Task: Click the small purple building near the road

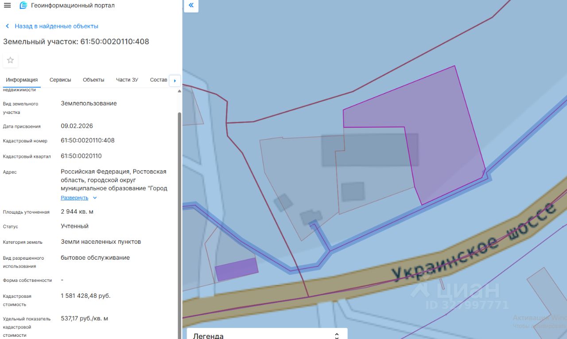Action: coord(236,269)
